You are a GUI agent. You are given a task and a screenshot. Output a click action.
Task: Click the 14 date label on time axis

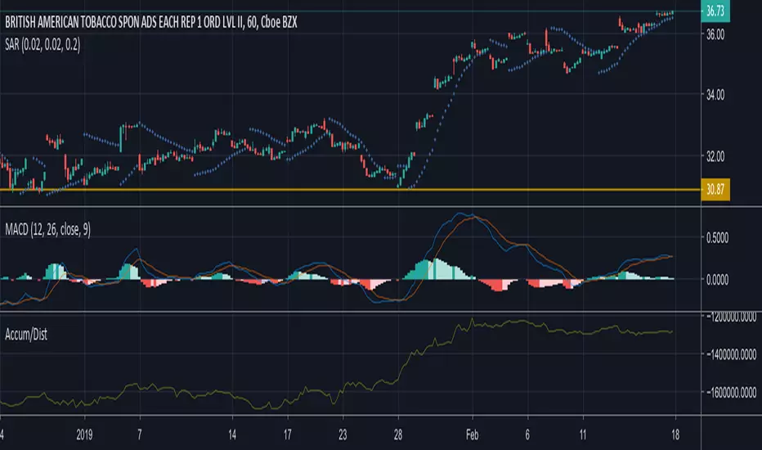(x=232, y=434)
